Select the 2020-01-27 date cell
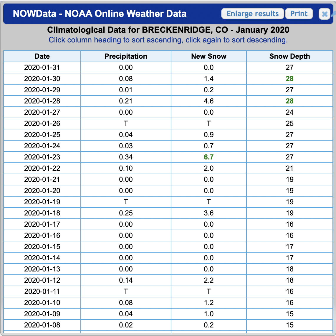The image size is (336, 336). coord(42,112)
